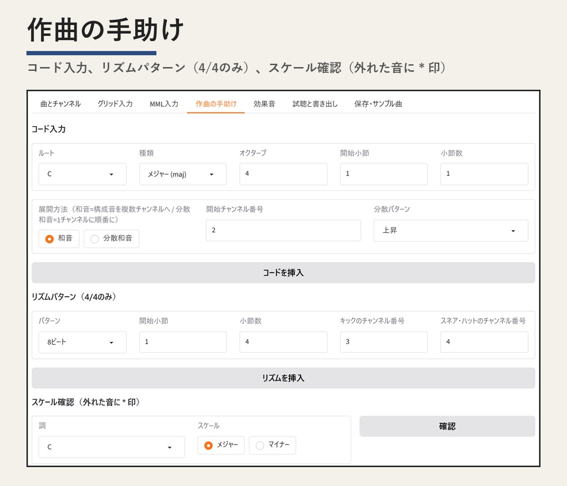Screen dimensions: 567x486
Task: Open the ルート dropdown showing C
Action: click(83, 174)
